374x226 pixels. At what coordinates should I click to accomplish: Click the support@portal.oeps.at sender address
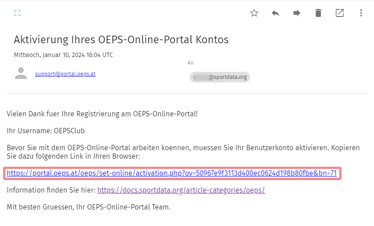[65, 74]
